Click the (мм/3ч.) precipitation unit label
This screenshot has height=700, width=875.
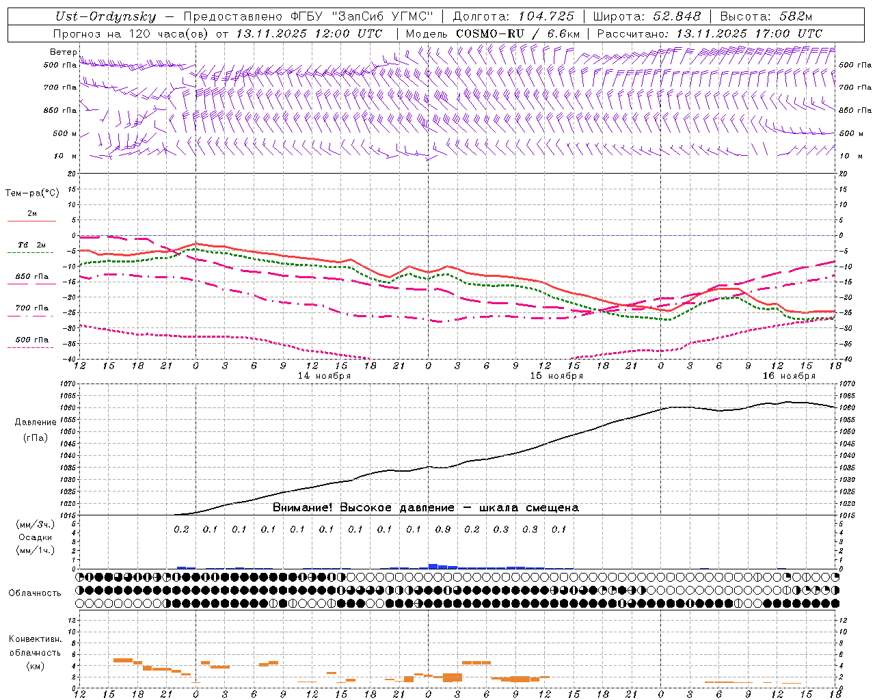tap(36, 524)
